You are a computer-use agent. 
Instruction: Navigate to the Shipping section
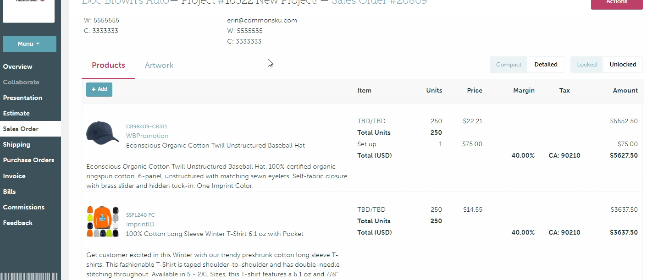[x=17, y=144]
